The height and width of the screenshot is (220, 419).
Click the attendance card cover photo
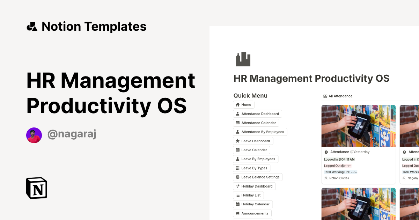tap(359, 125)
